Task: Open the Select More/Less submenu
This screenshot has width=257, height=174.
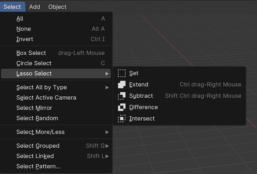Action: click(x=107, y=132)
